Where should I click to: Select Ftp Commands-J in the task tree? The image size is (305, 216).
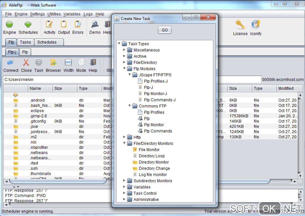[159, 100]
